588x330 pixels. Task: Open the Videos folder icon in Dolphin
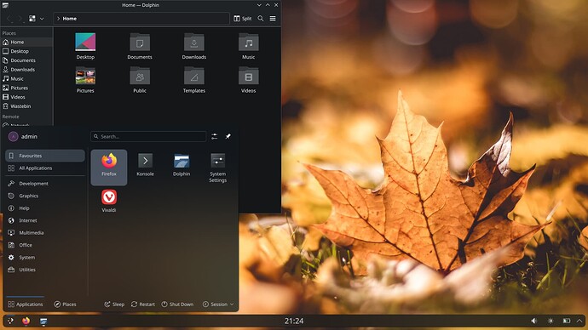248,80
